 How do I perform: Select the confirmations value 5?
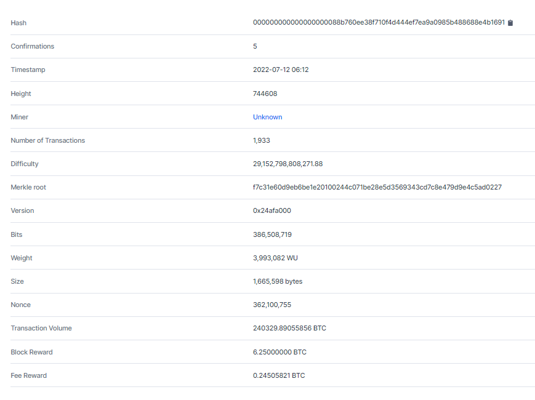click(x=255, y=46)
